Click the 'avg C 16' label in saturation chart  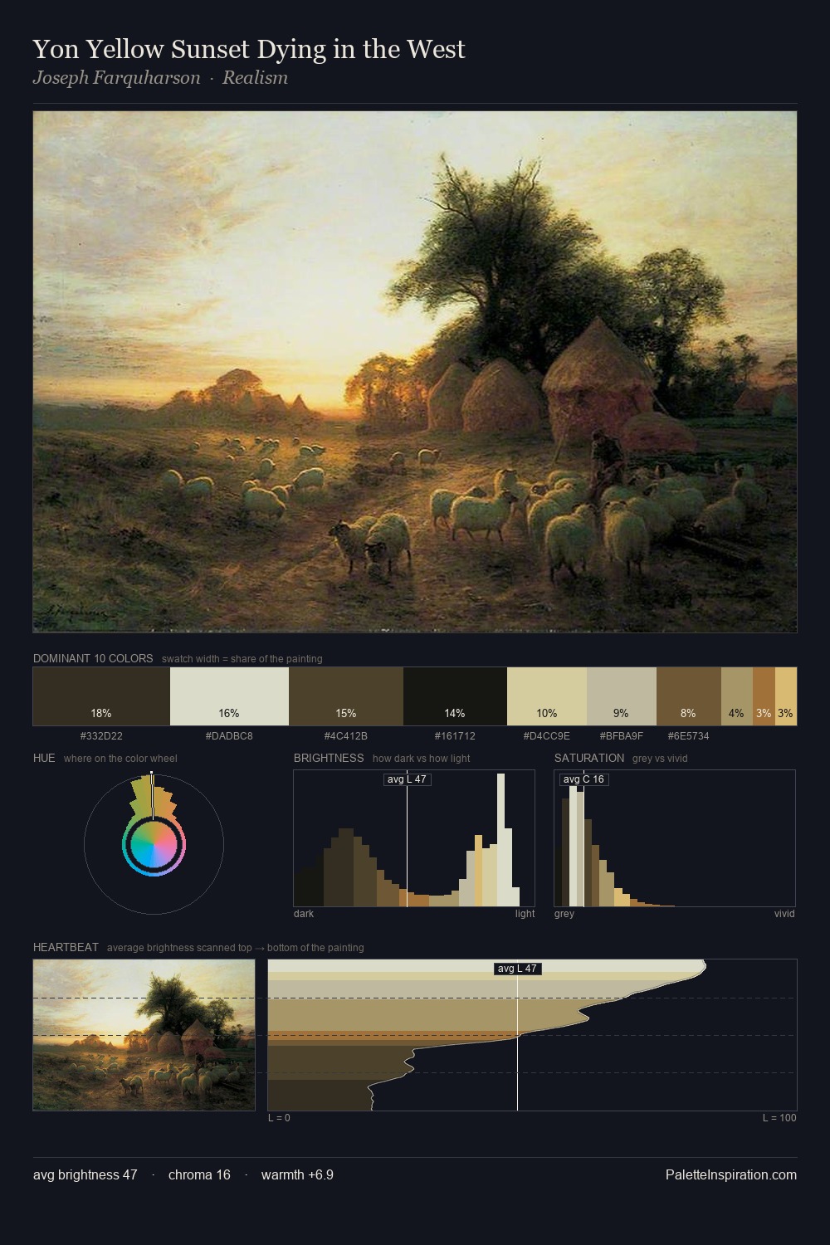point(583,779)
